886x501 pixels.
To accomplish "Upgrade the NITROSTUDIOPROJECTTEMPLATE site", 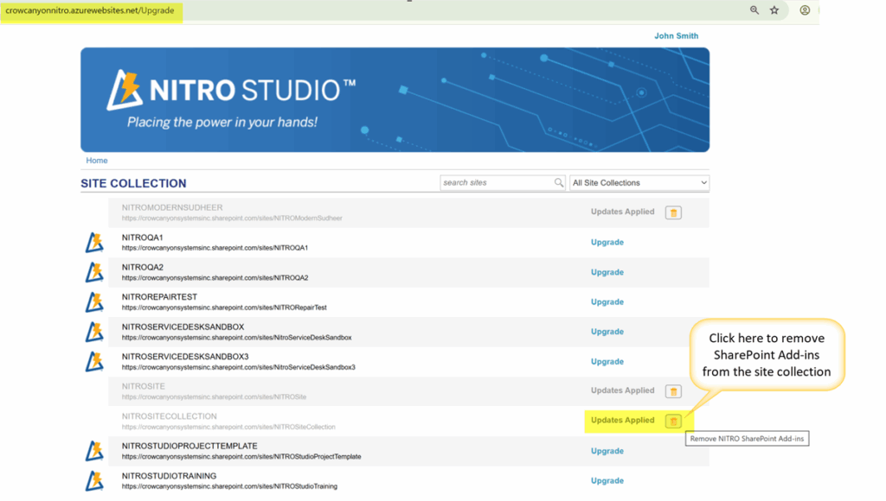I will tap(607, 451).
